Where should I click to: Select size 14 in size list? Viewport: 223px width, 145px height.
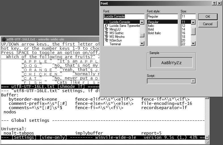[186, 29]
